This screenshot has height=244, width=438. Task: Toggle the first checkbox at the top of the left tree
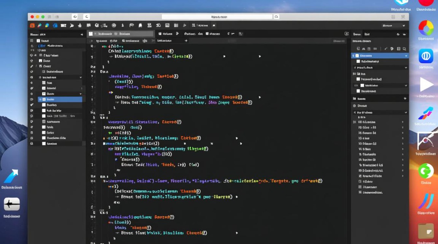click(38, 41)
